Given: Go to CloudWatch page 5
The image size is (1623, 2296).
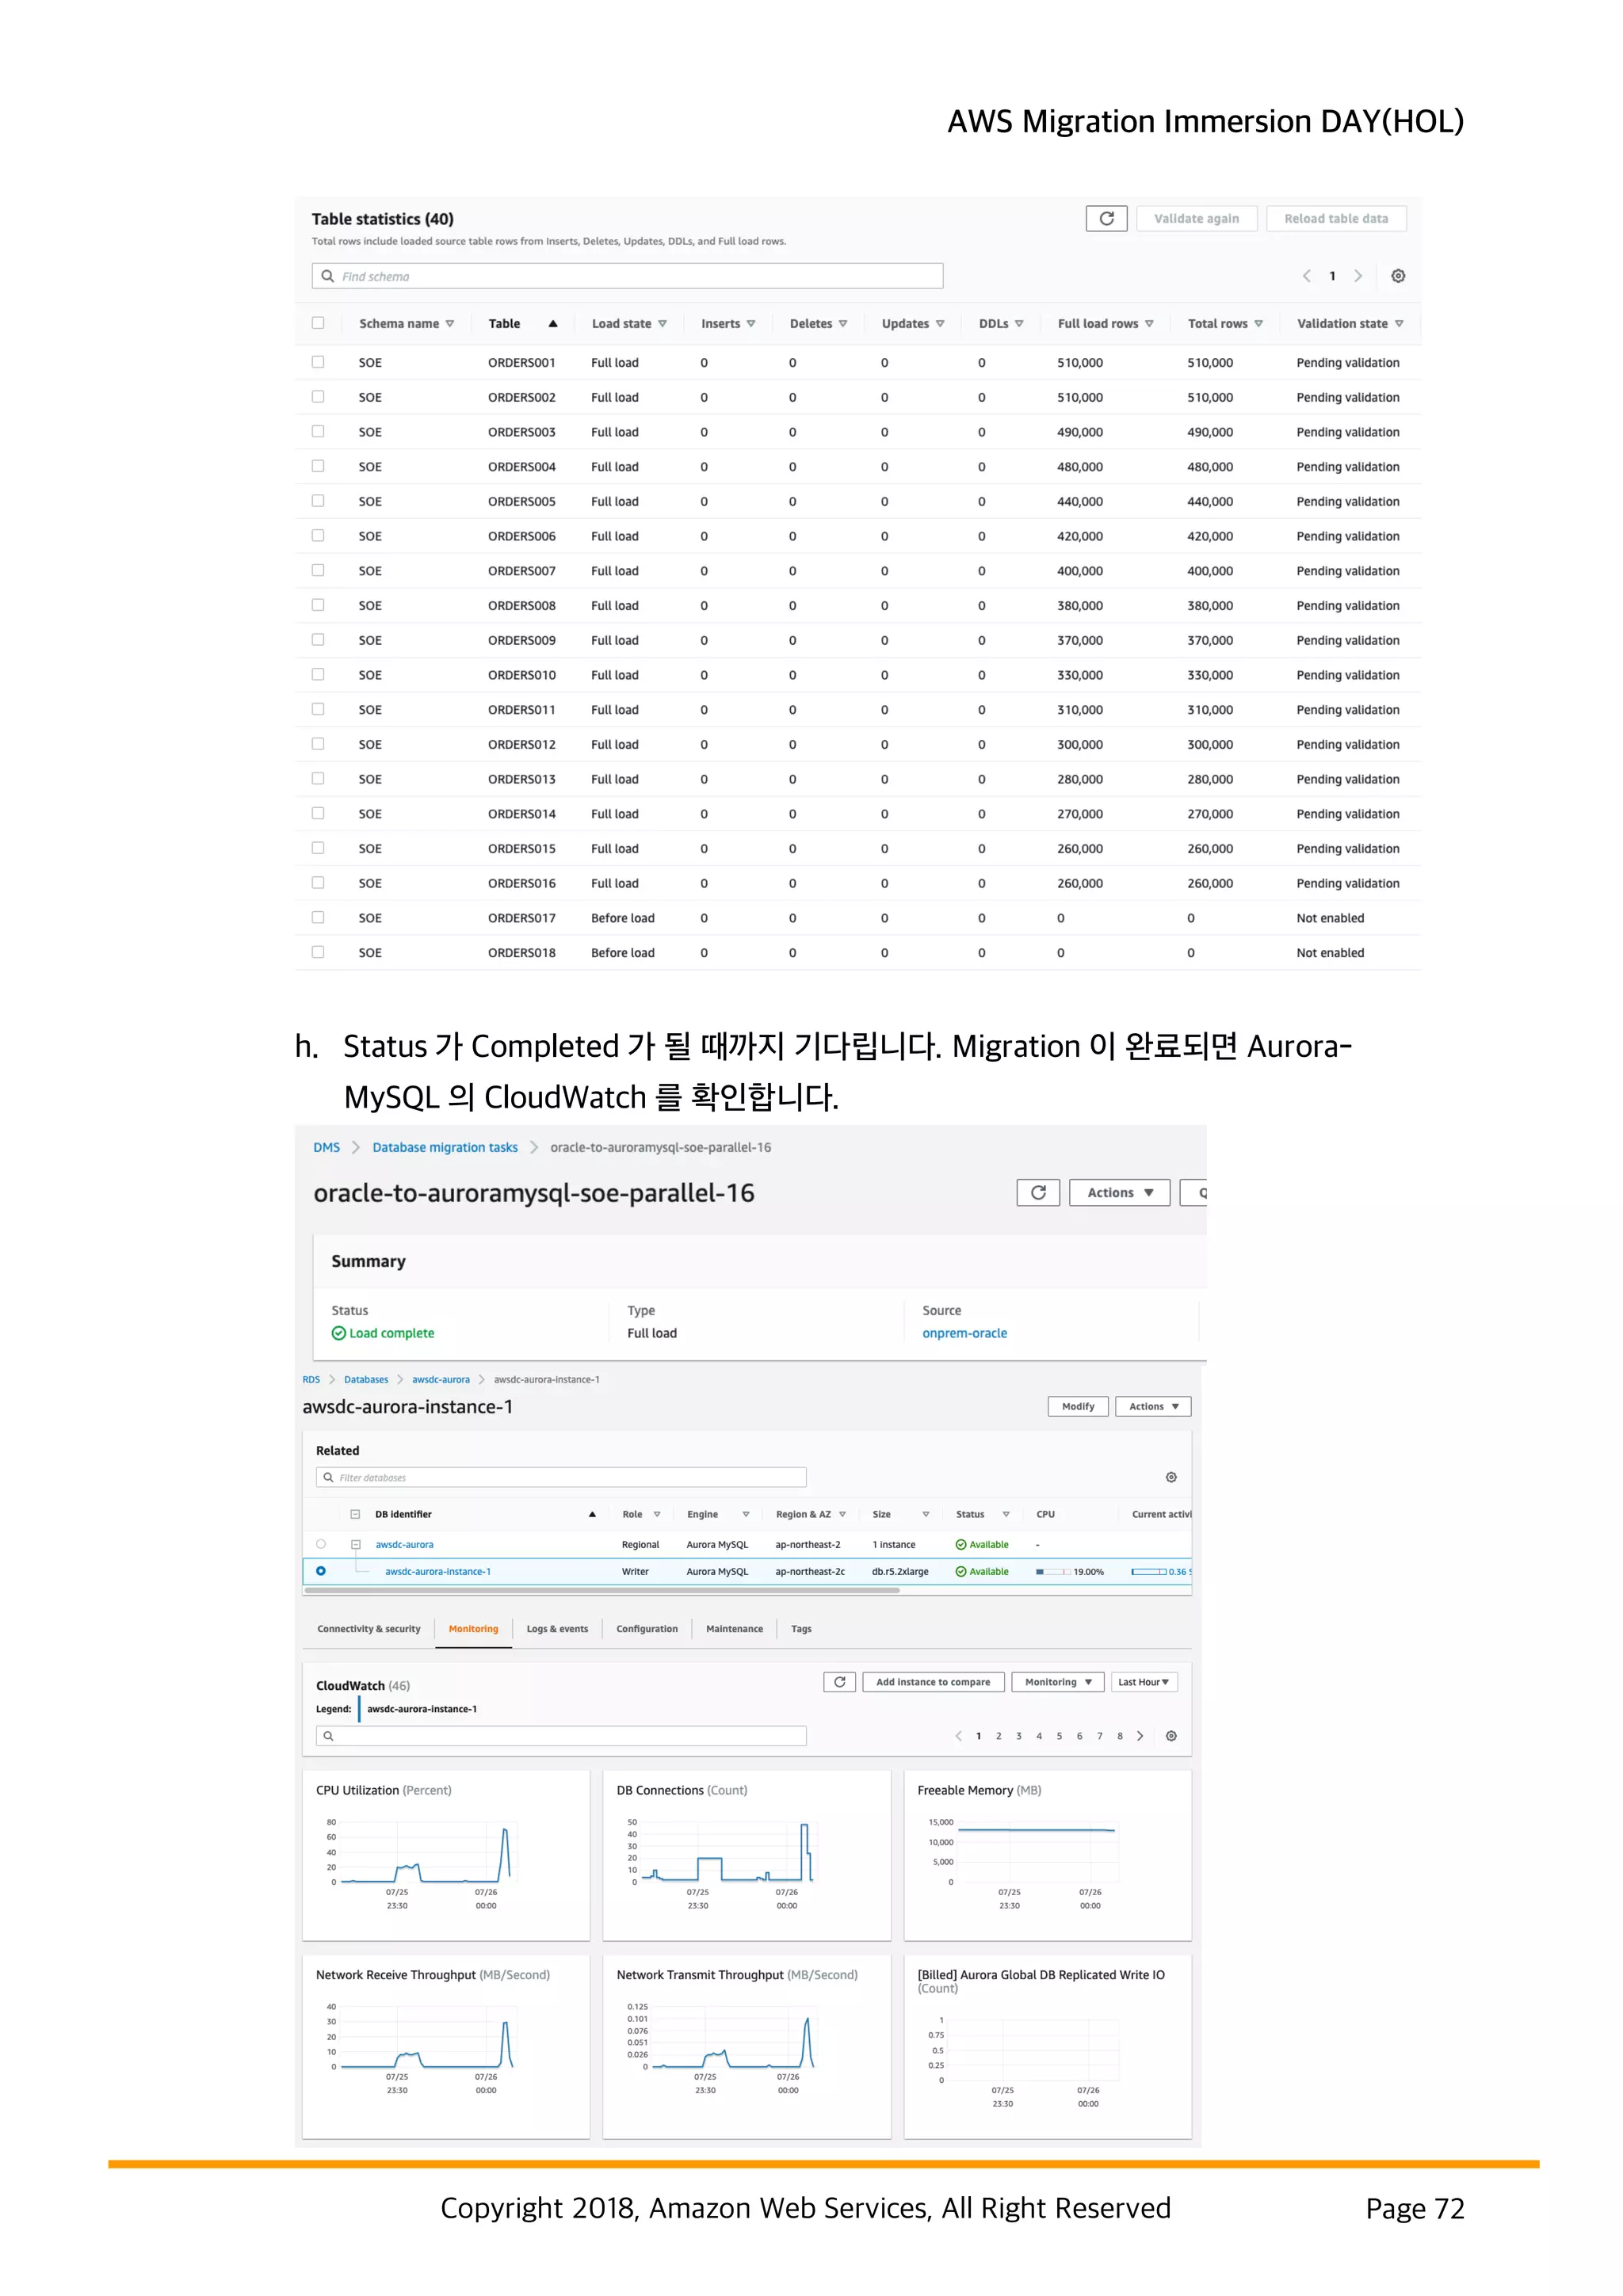Looking at the screenshot, I should pyautogui.click(x=1059, y=1737).
